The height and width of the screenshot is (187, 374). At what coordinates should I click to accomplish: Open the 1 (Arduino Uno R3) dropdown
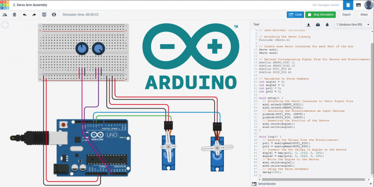[x=353, y=25]
